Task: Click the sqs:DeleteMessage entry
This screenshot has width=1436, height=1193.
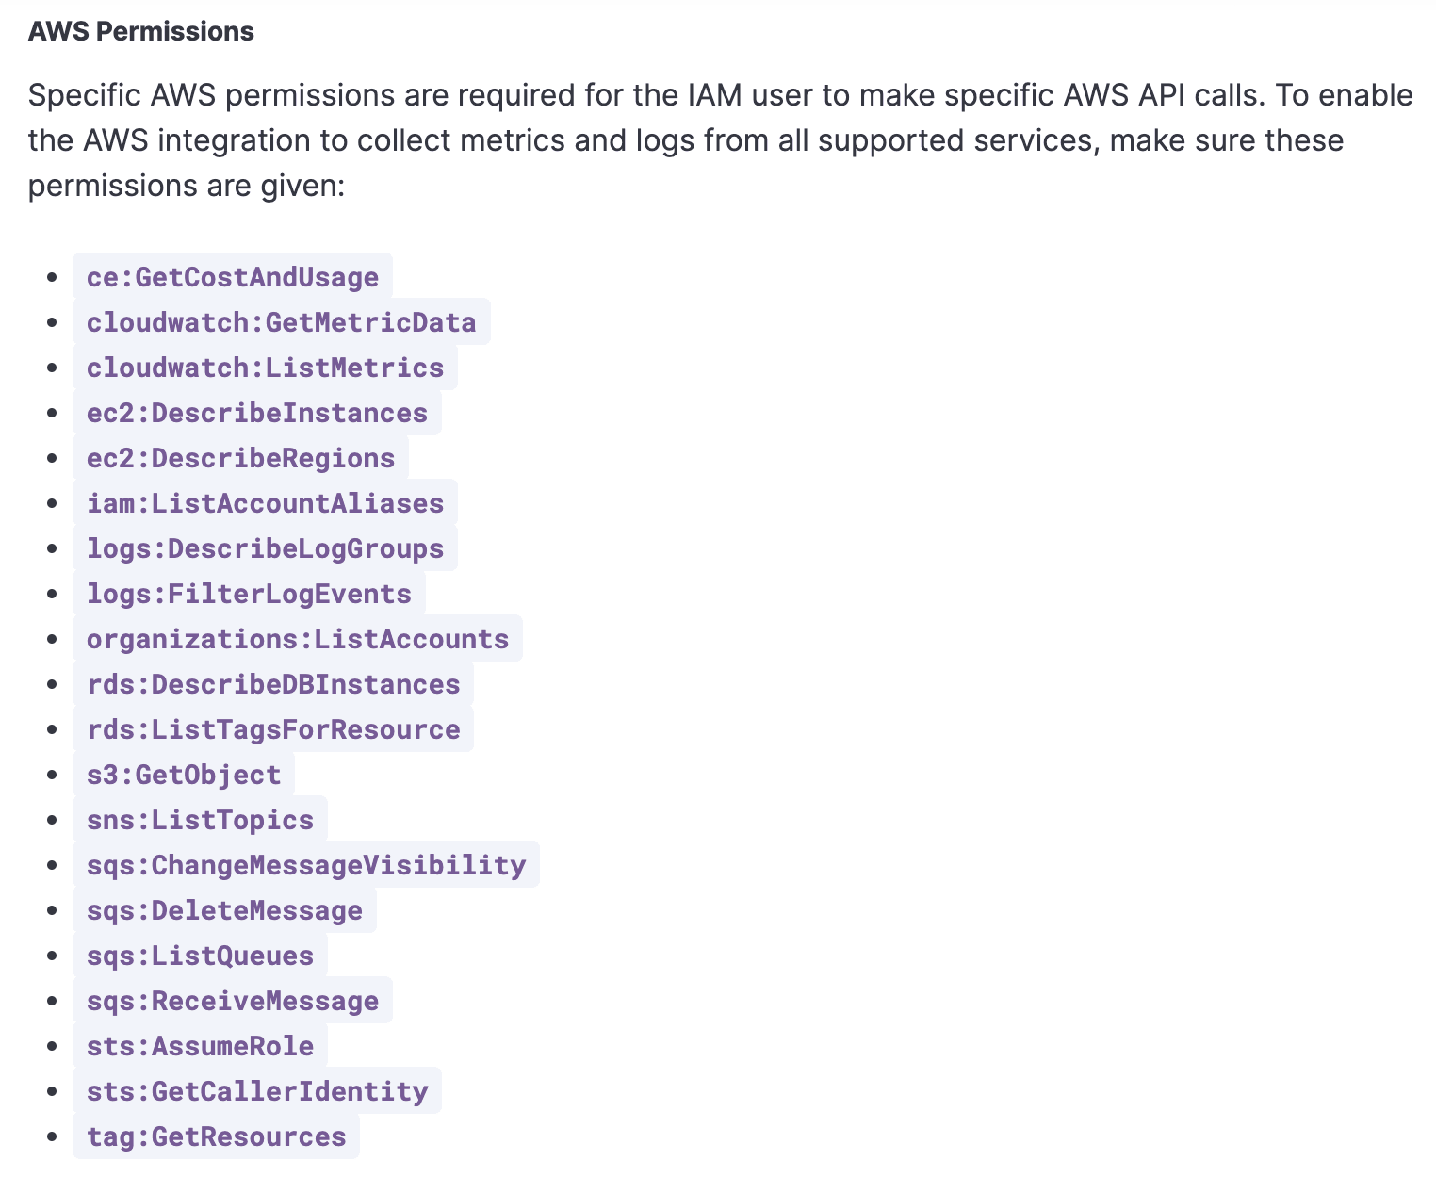Action: (224, 910)
